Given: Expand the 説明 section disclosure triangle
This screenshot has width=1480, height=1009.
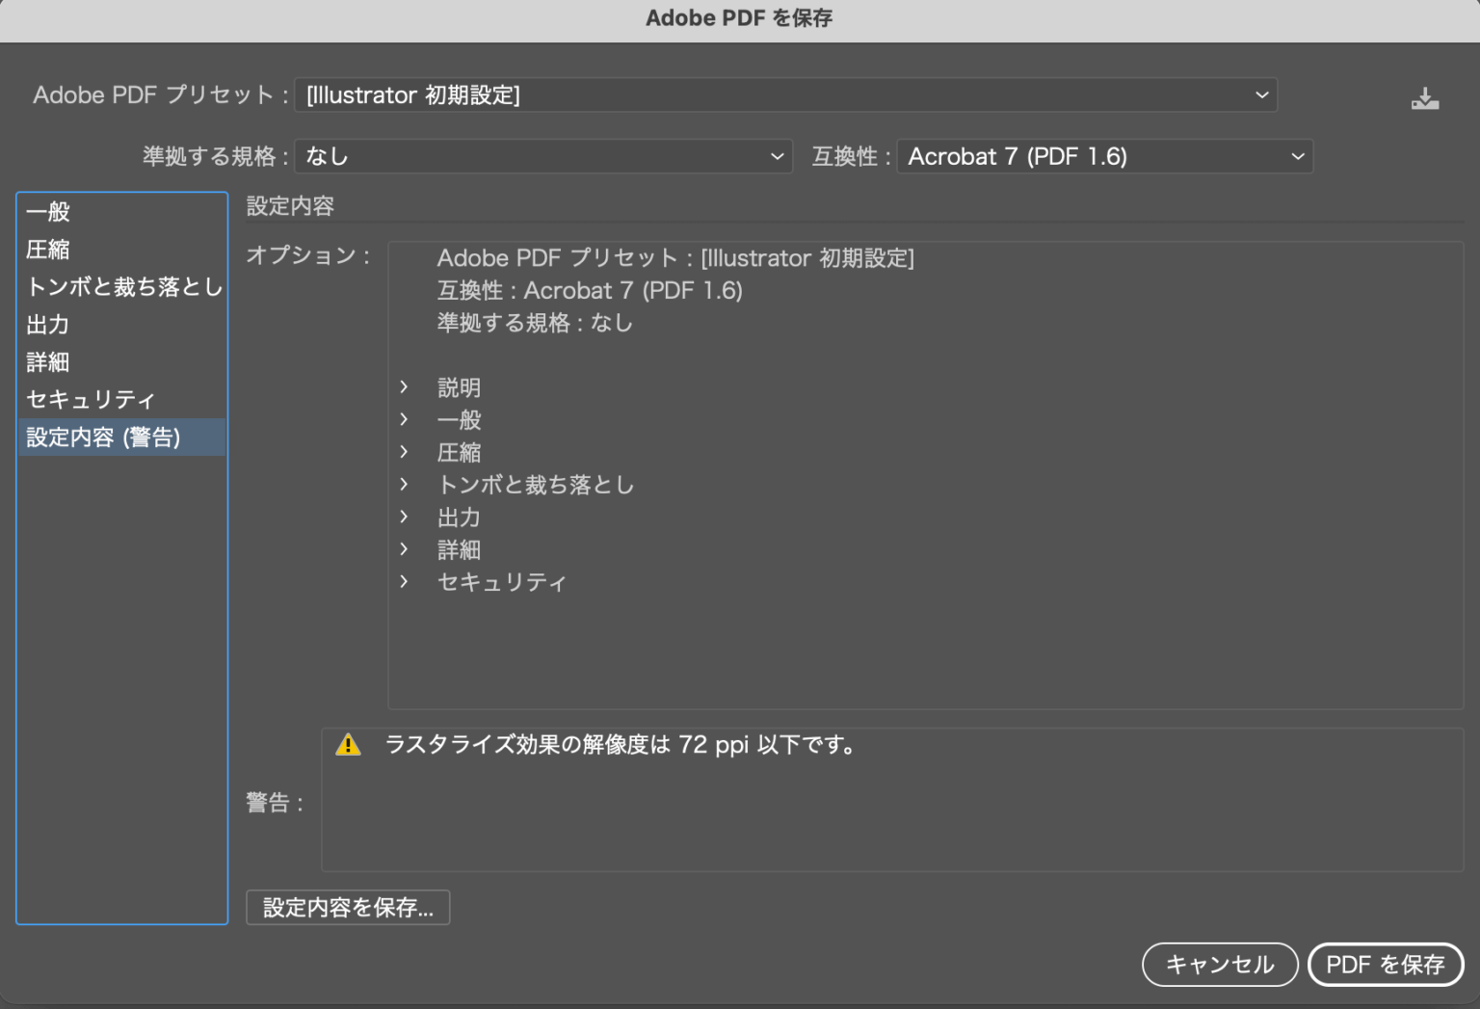Looking at the screenshot, I should pos(404,387).
